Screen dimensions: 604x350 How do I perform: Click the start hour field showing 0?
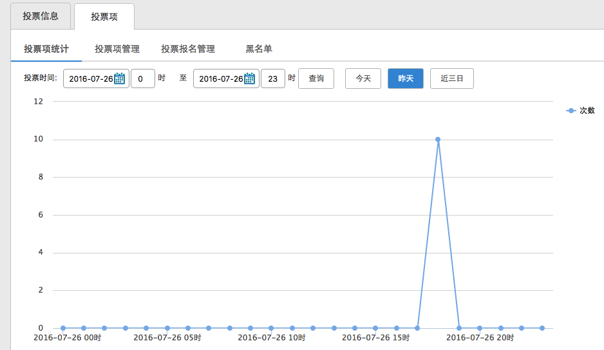click(x=142, y=79)
